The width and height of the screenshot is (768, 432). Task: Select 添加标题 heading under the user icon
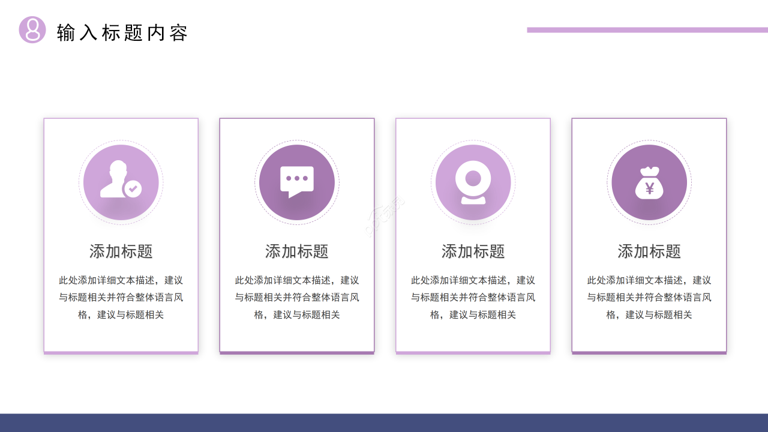point(121,251)
